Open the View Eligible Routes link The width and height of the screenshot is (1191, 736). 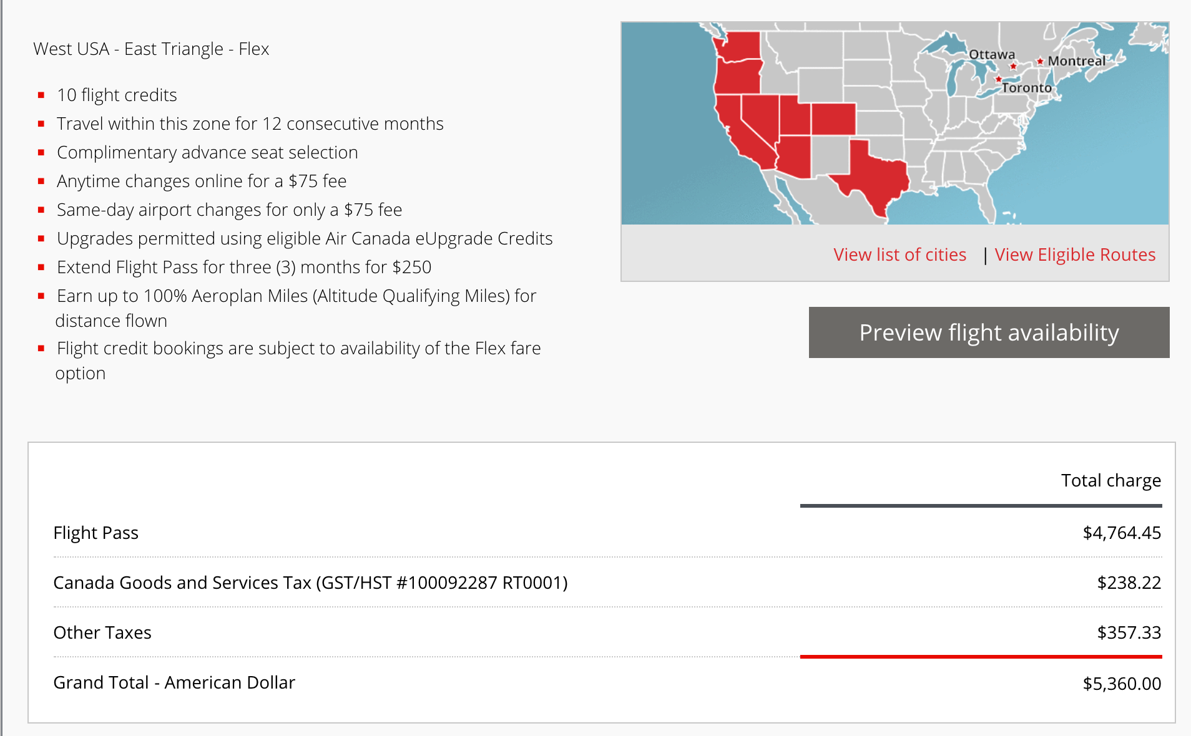[1075, 254]
